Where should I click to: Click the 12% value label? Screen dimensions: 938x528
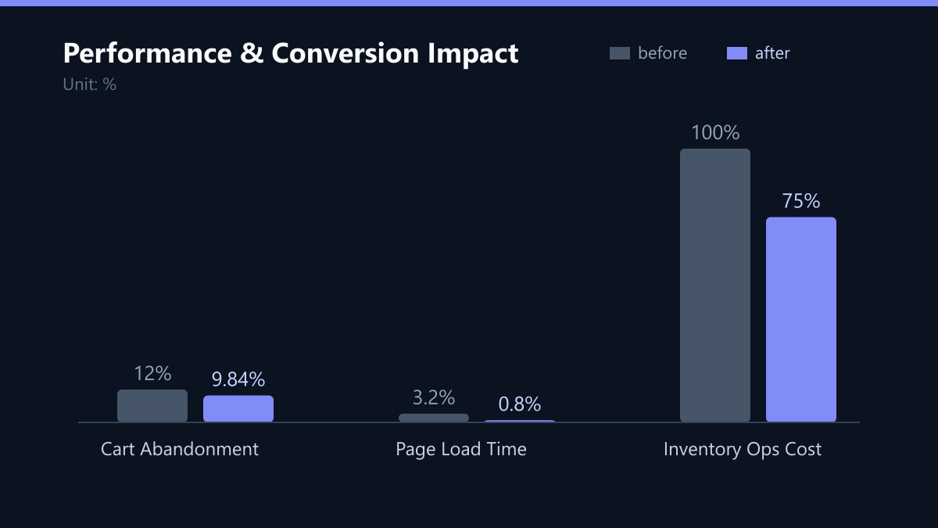(152, 374)
